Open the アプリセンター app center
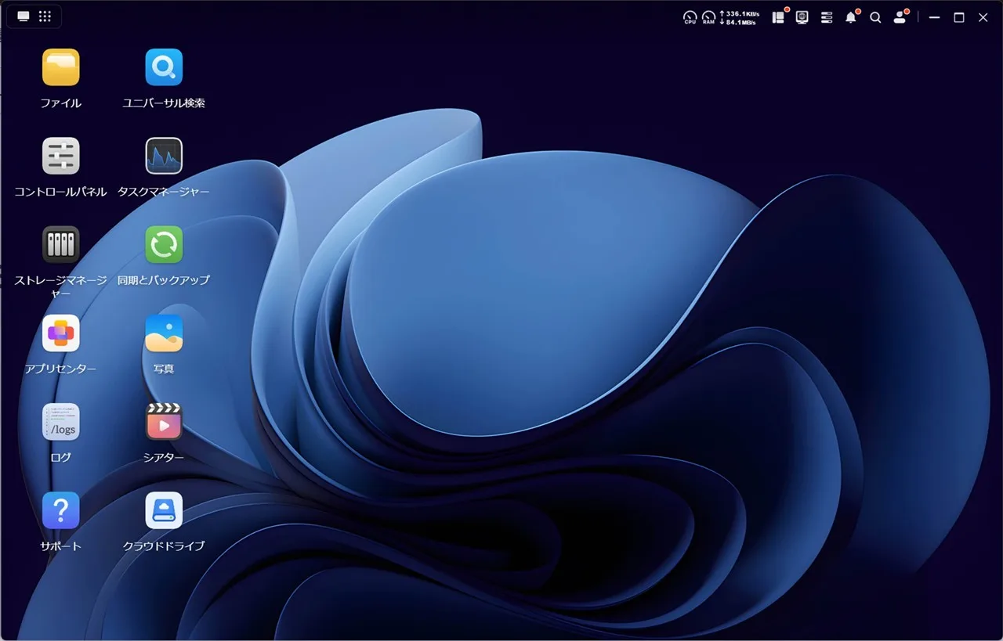This screenshot has height=641, width=1003. [x=60, y=333]
